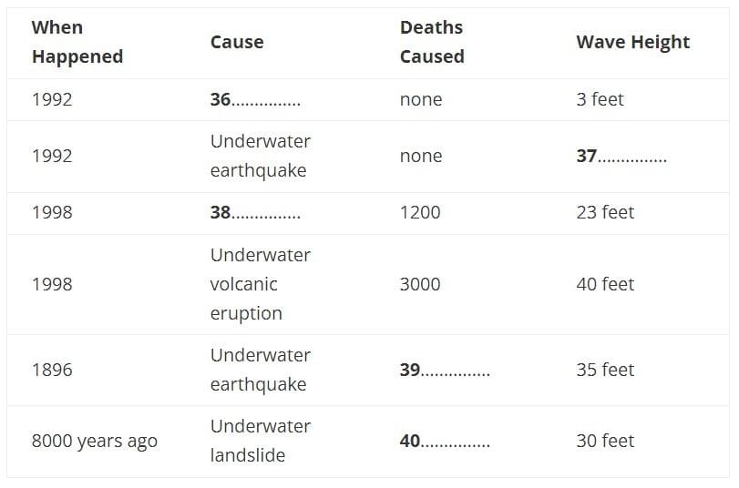
Task: Select blank 38 in the Cause column
Action: pos(255,212)
